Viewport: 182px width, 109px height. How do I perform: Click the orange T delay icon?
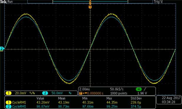[81, 93]
